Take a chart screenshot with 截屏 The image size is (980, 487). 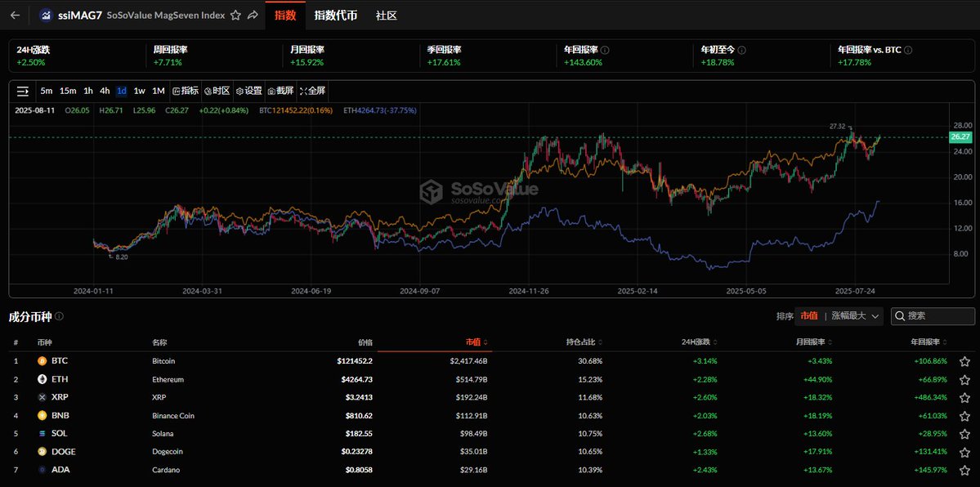click(280, 91)
